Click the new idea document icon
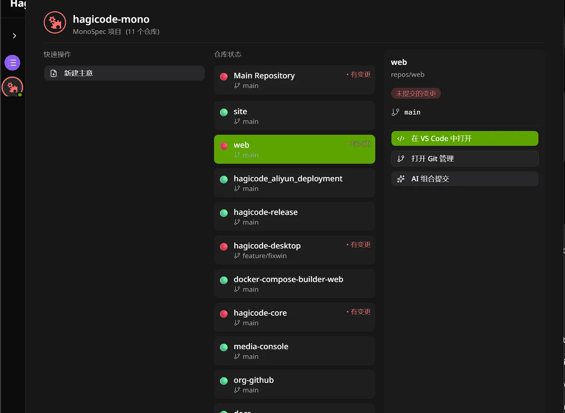The width and height of the screenshot is (565, 413). [x=54, y=73]
